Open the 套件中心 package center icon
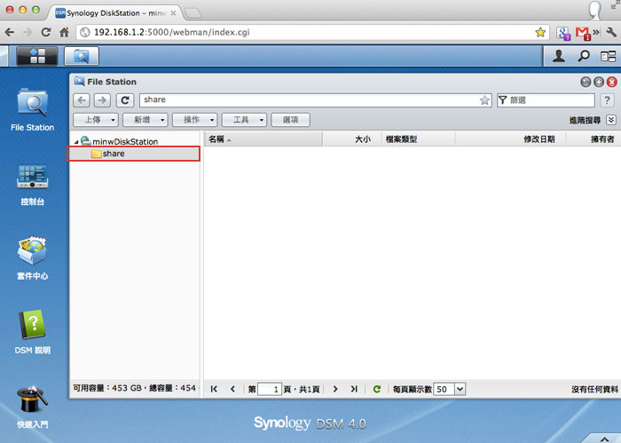 pyautogui.click(x=33, y=258)
